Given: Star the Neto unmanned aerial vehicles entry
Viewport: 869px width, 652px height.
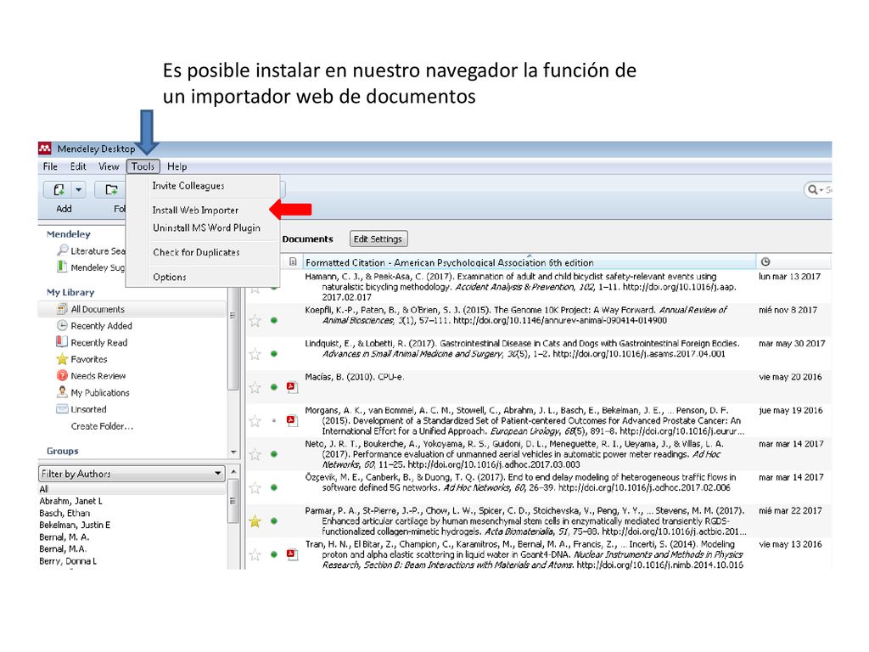Looking at the screenshot, I should [x=255, y=454].
